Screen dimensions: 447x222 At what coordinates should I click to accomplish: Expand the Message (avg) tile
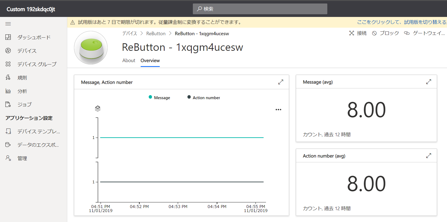click(x=429, y=82)
